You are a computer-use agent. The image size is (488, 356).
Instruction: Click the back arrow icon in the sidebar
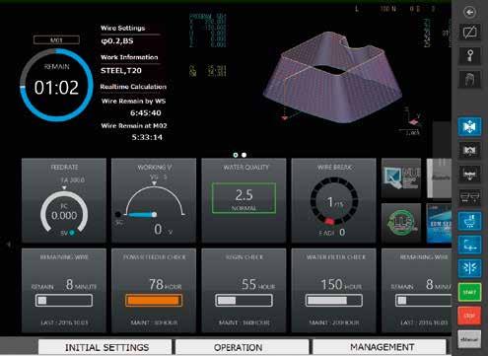point(469,13)
